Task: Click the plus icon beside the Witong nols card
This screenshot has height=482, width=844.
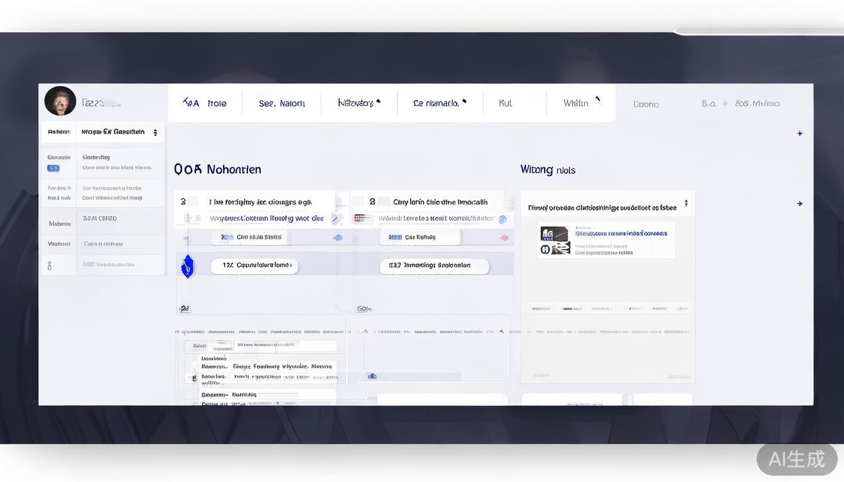Action: [x=799, y=204]
